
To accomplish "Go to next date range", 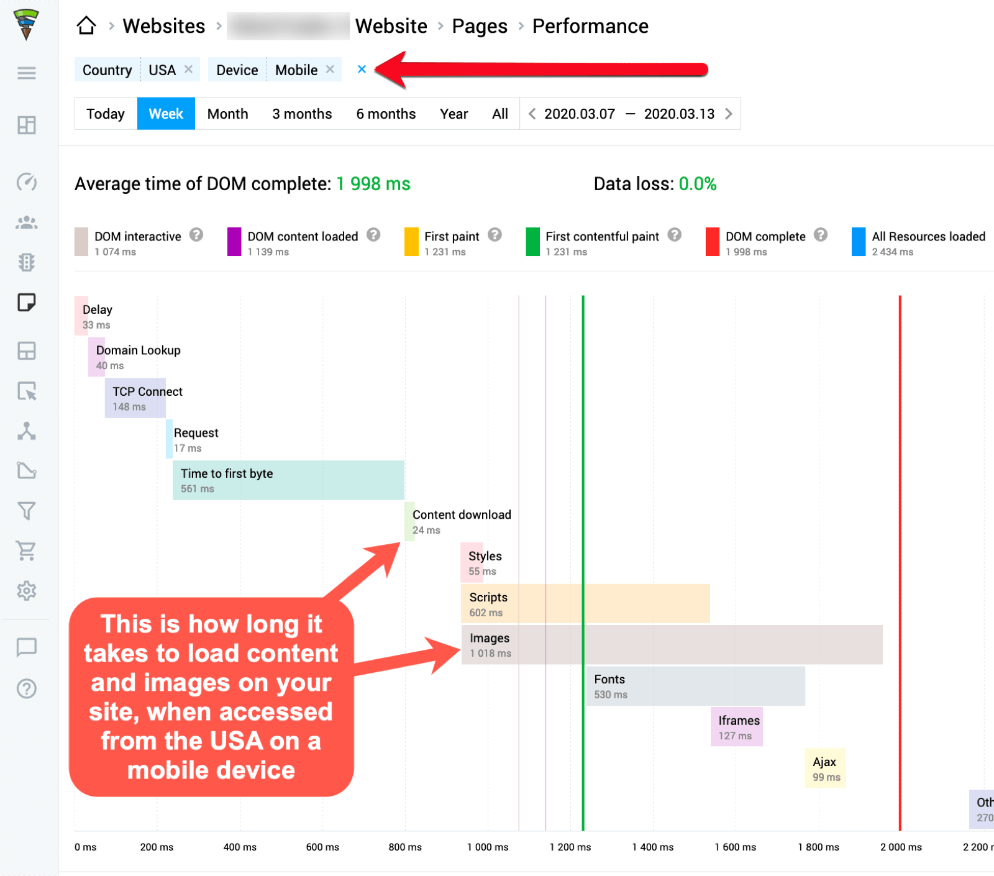I will point(729,114).
